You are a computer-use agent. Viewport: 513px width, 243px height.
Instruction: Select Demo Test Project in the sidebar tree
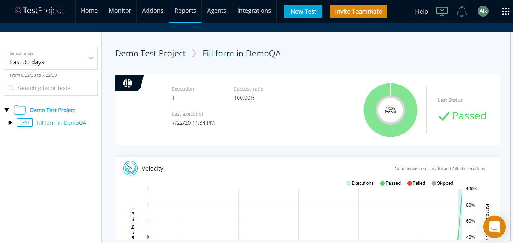[x=53, y=110]
